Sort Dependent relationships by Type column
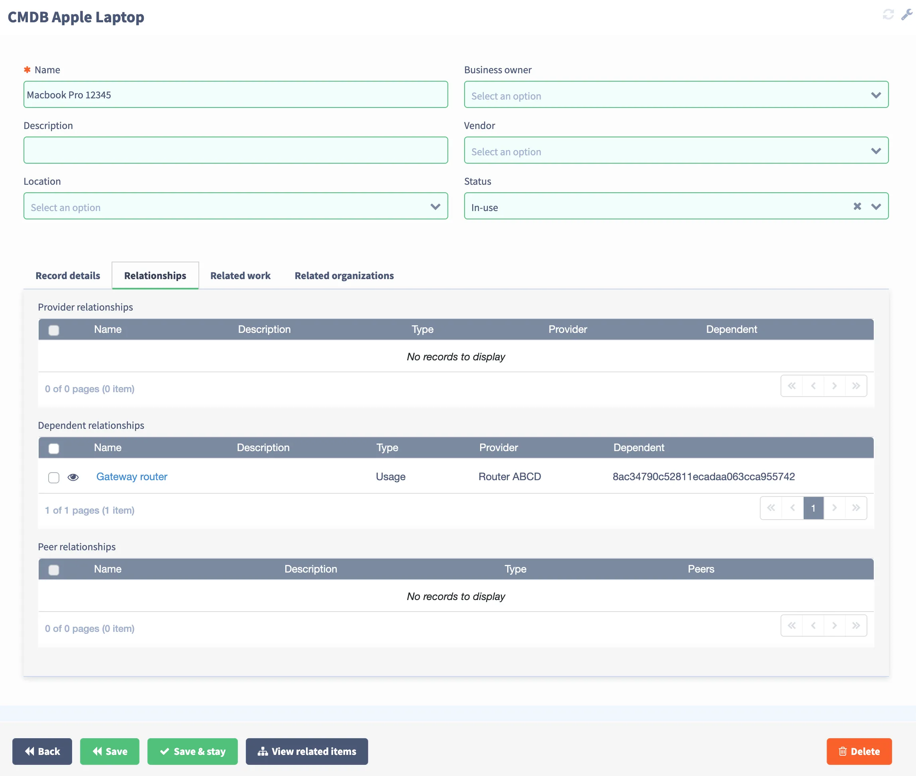Viewport: 916px width, 776px height. point(387,448)
